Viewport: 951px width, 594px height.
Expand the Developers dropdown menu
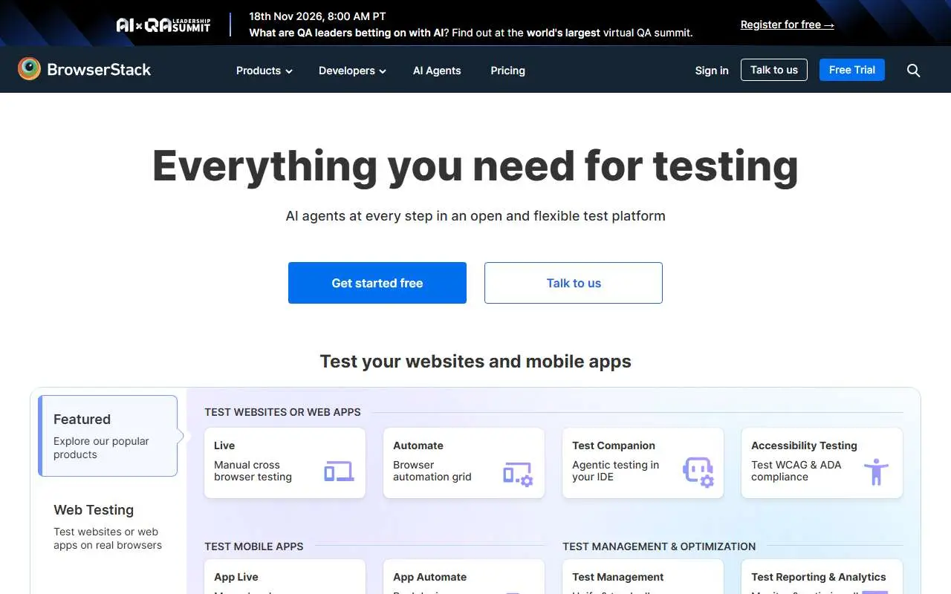coord(352,71)
